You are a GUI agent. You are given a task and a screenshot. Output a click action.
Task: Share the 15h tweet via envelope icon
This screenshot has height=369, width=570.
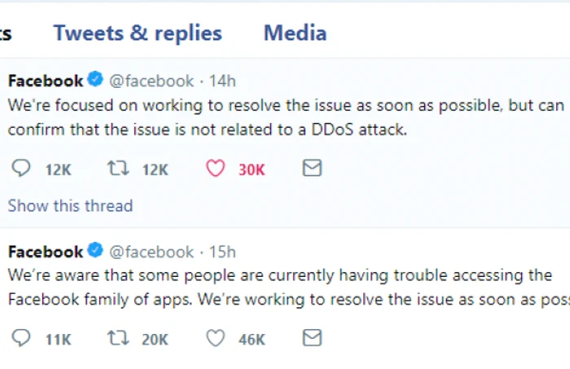pyautogui.click(x=312, y=338)
